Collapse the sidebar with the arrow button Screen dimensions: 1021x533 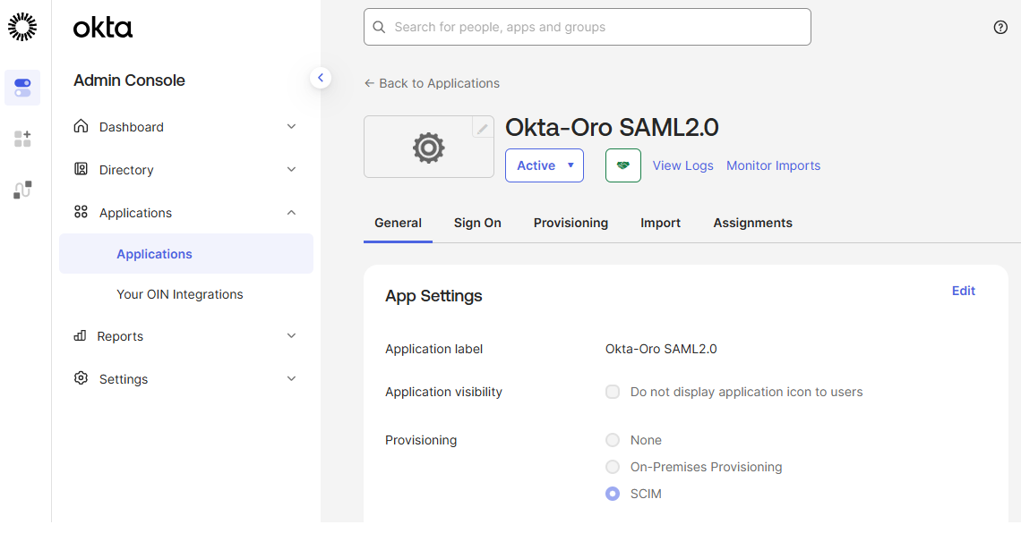point(321,78)
